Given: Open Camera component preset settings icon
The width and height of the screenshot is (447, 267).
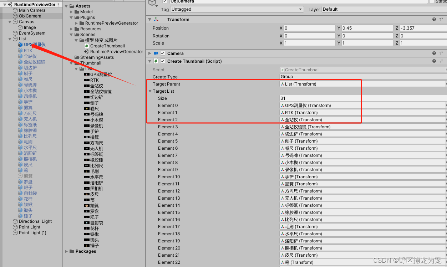Looking at the screenshot, I should click(x=442, y=53).
